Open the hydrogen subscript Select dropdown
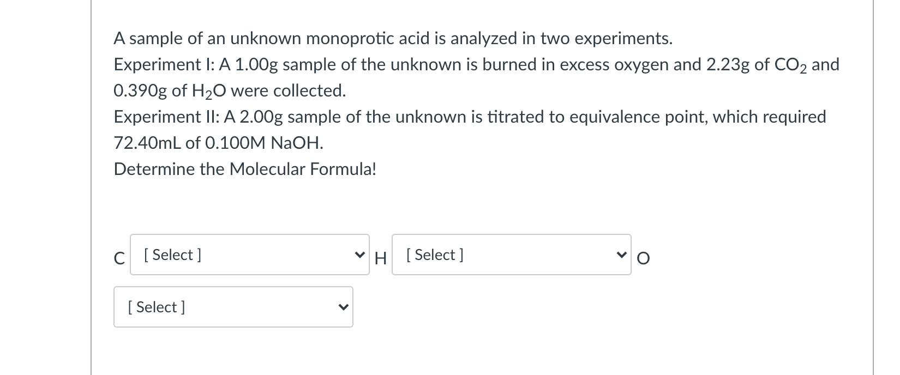Image resolution: width=900 pixels, height=375 pixels. click(511, 255)
